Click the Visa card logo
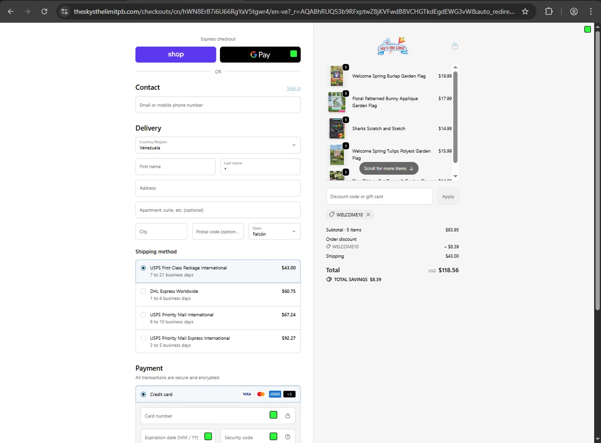 [x=247, y=394]
